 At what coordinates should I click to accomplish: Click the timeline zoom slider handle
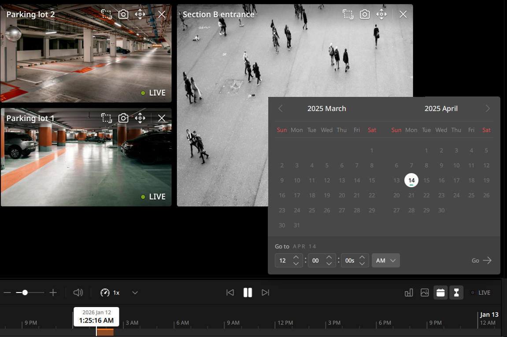tap(25, 293)
